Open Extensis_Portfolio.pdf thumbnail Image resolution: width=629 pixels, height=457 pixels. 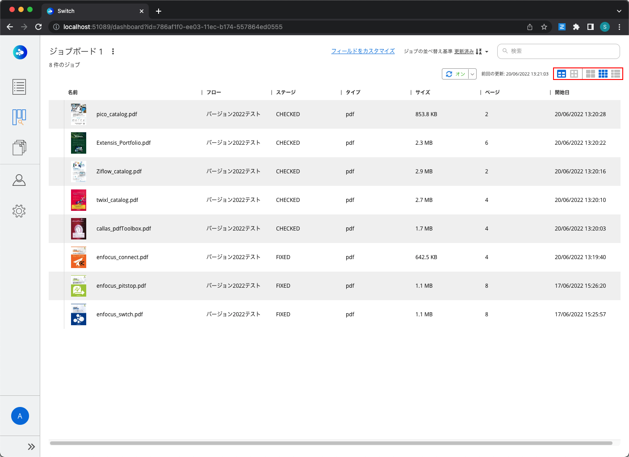pyautogui.click(x=79, y=143)
